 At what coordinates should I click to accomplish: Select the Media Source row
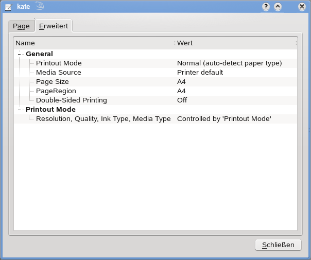point(155,73)
